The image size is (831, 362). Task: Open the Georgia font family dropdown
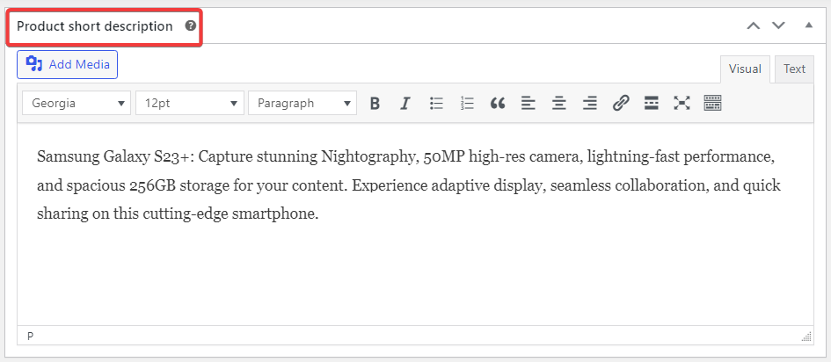click(77, 103)
